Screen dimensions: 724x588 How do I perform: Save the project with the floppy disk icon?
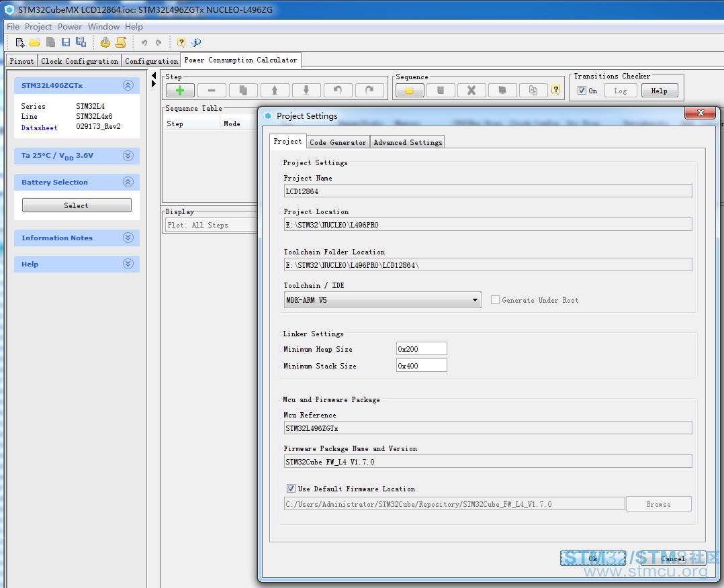(66, 42)
